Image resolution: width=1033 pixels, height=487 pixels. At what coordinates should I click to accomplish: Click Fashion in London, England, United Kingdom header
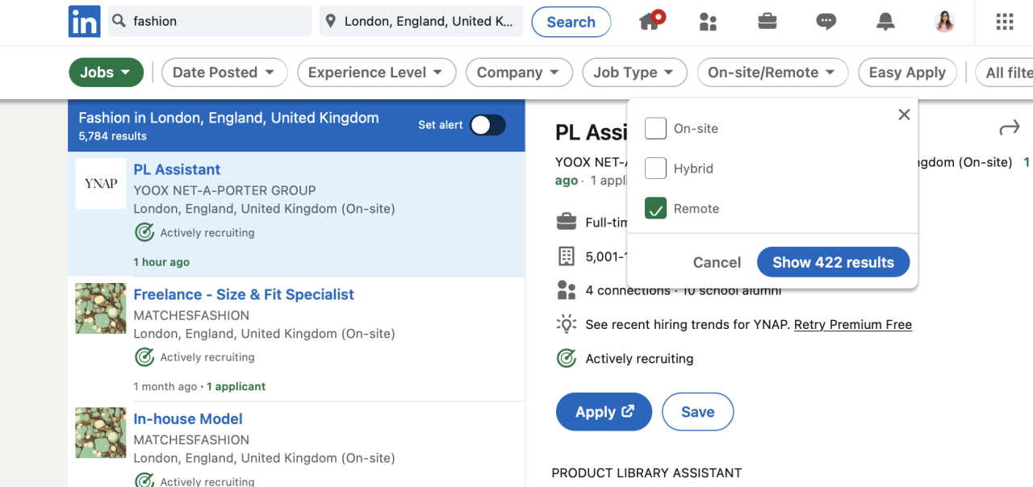click(228, 118)
